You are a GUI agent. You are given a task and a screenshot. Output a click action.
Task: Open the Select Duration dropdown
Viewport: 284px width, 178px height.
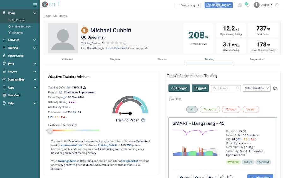(x=257, y=88)
